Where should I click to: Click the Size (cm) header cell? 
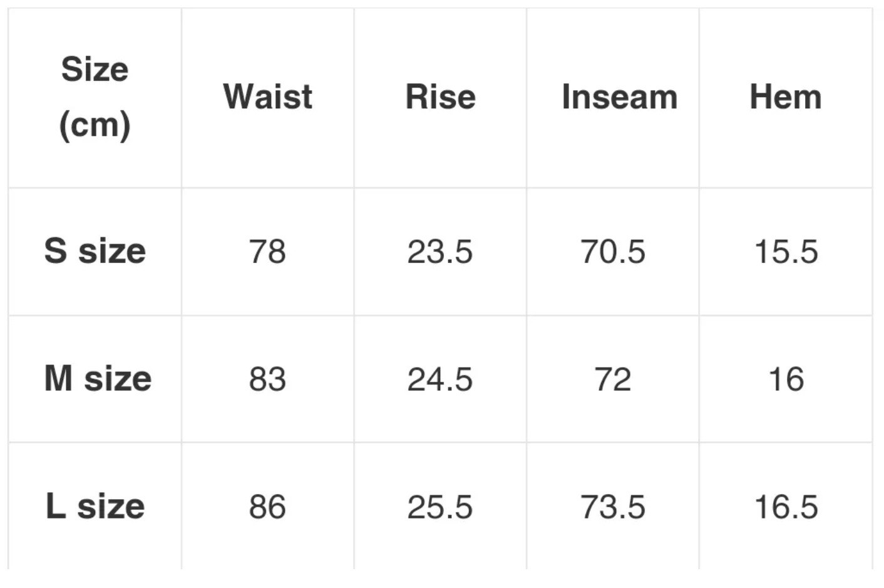[x=95, y=96]
